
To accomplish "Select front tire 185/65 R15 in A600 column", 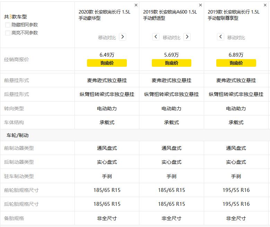I will click(172, 190).
